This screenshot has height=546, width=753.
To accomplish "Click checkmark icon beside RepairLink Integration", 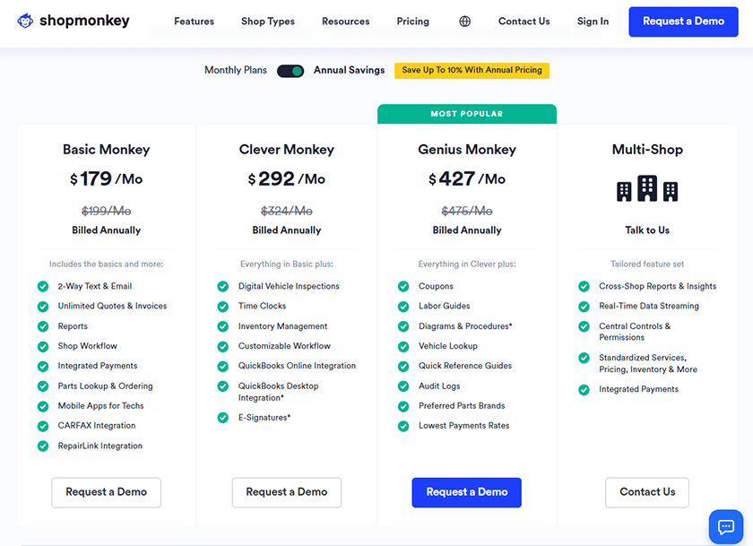I will pos(43,446).
